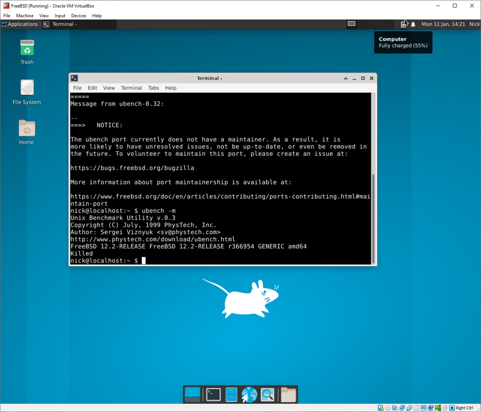The image size is (481, 412).
Task: Open the Terminal menu in terminal window
Action: 132,88
